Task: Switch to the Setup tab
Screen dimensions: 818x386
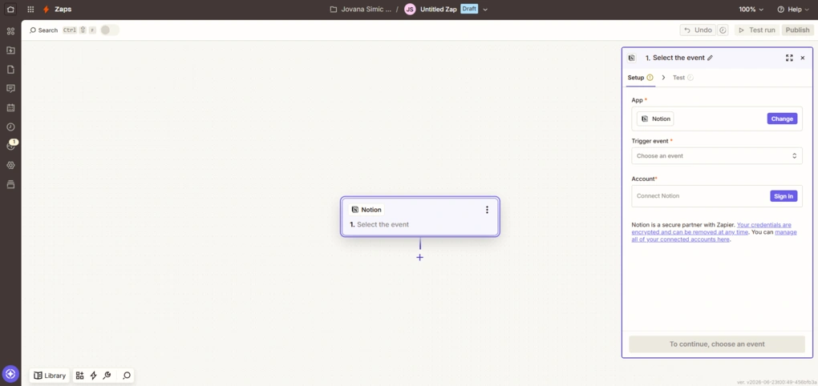Action: (x=640, y=78)
